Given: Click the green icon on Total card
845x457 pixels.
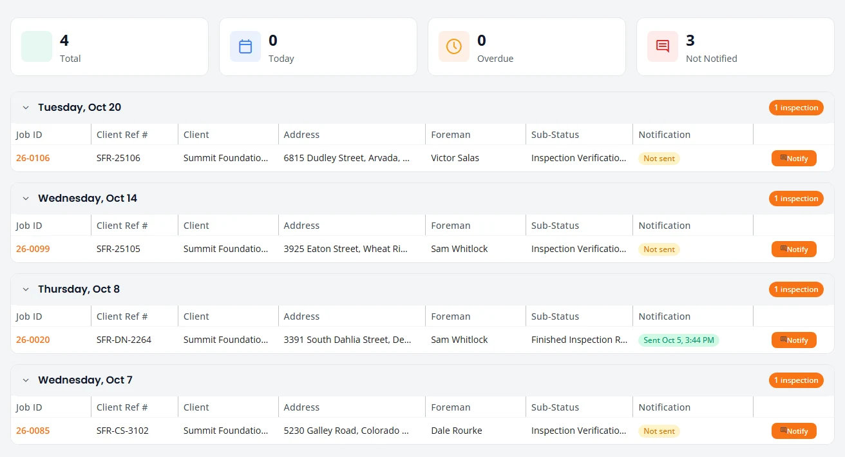Looking at the screenshot, I should 37,46.
